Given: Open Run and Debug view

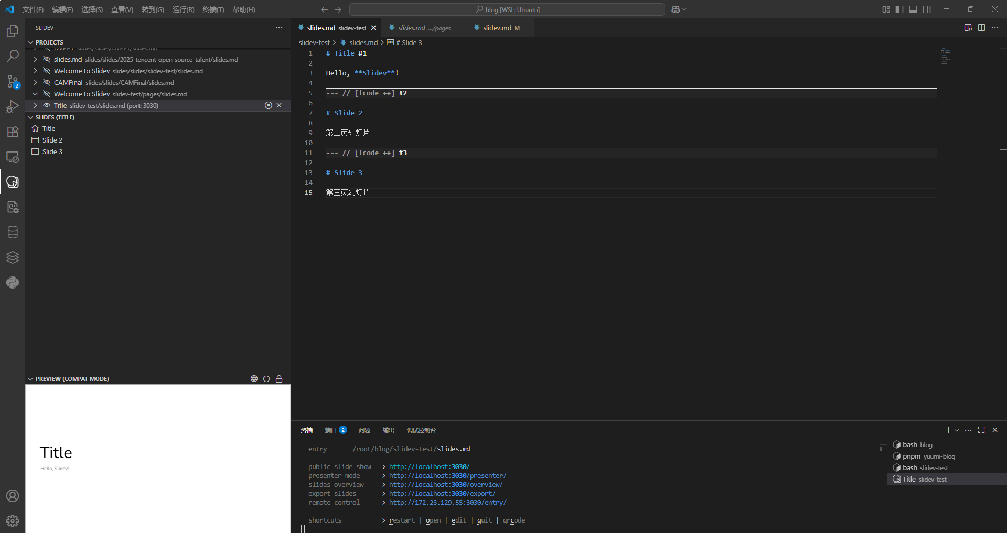Looking at the screenshot, I should (13, 106).
